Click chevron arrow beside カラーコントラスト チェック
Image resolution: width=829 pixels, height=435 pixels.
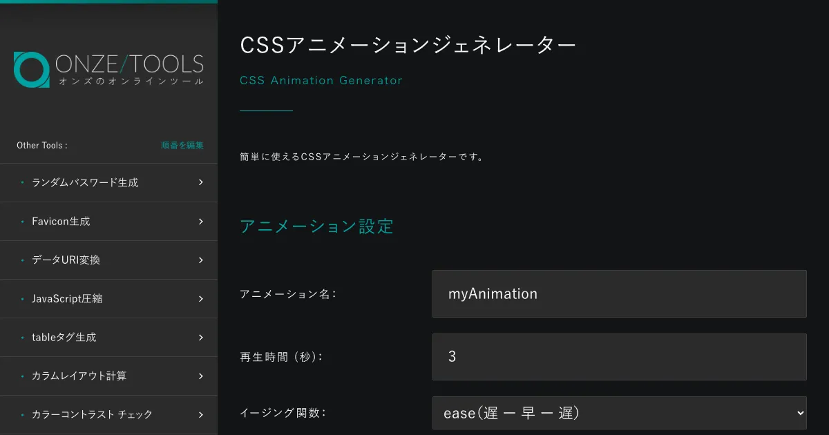point(200,414)
